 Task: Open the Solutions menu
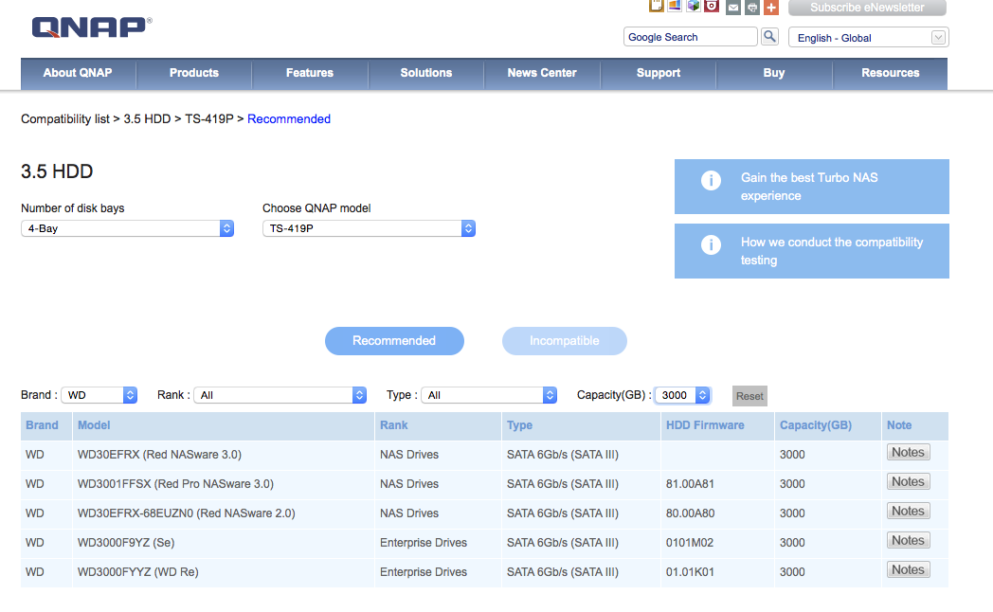tap(426, 73)
